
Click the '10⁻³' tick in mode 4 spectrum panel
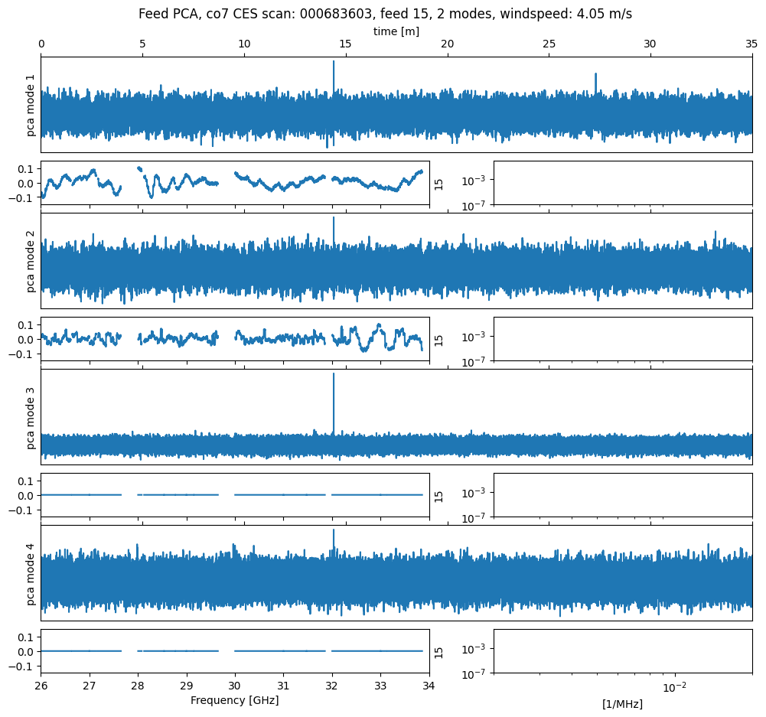click(x=473, y=648)
